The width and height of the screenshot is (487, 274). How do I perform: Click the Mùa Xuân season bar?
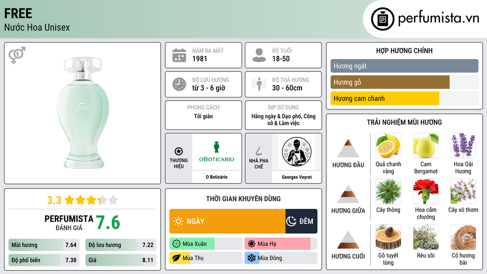(206, 244)
